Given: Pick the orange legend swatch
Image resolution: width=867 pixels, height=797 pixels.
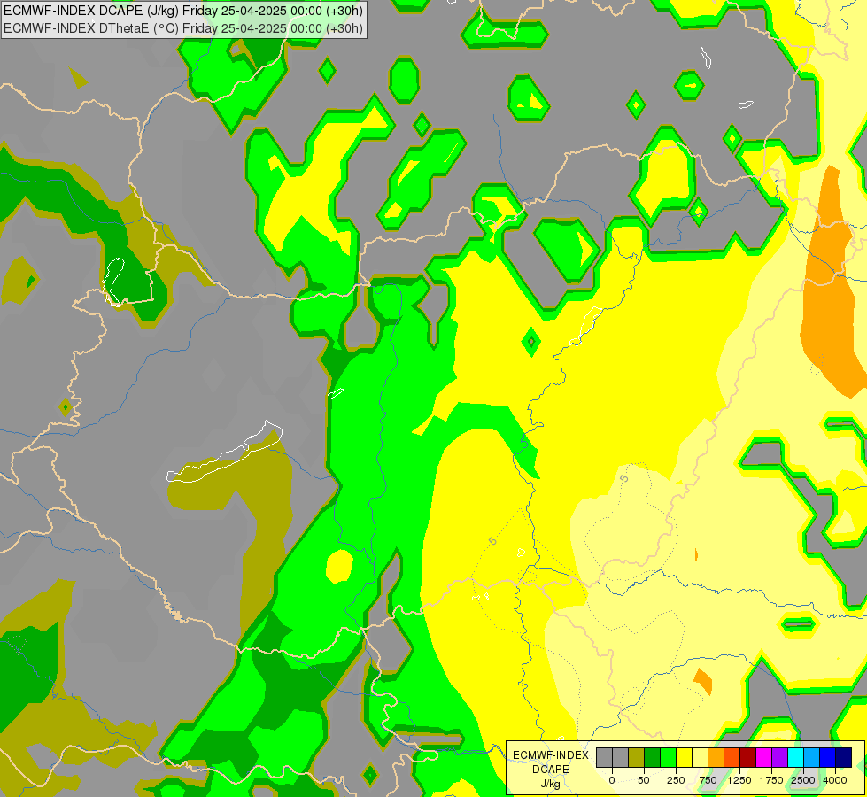Looking at the screenshot, I should coord(716,757).
